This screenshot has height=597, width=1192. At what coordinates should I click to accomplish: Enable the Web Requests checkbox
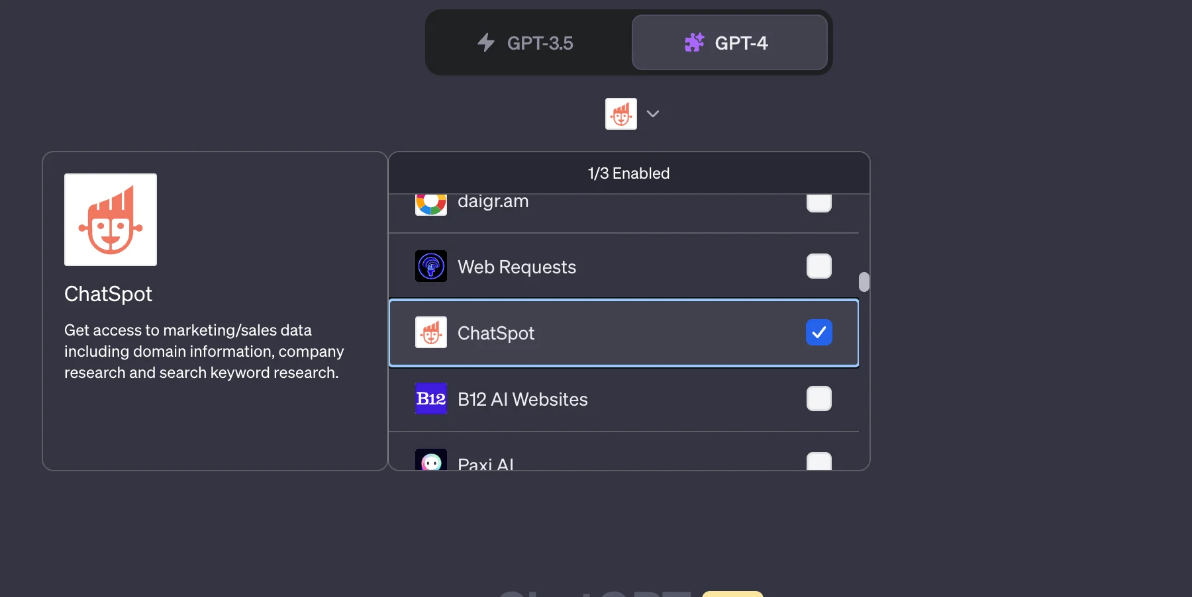coord(819,266)
